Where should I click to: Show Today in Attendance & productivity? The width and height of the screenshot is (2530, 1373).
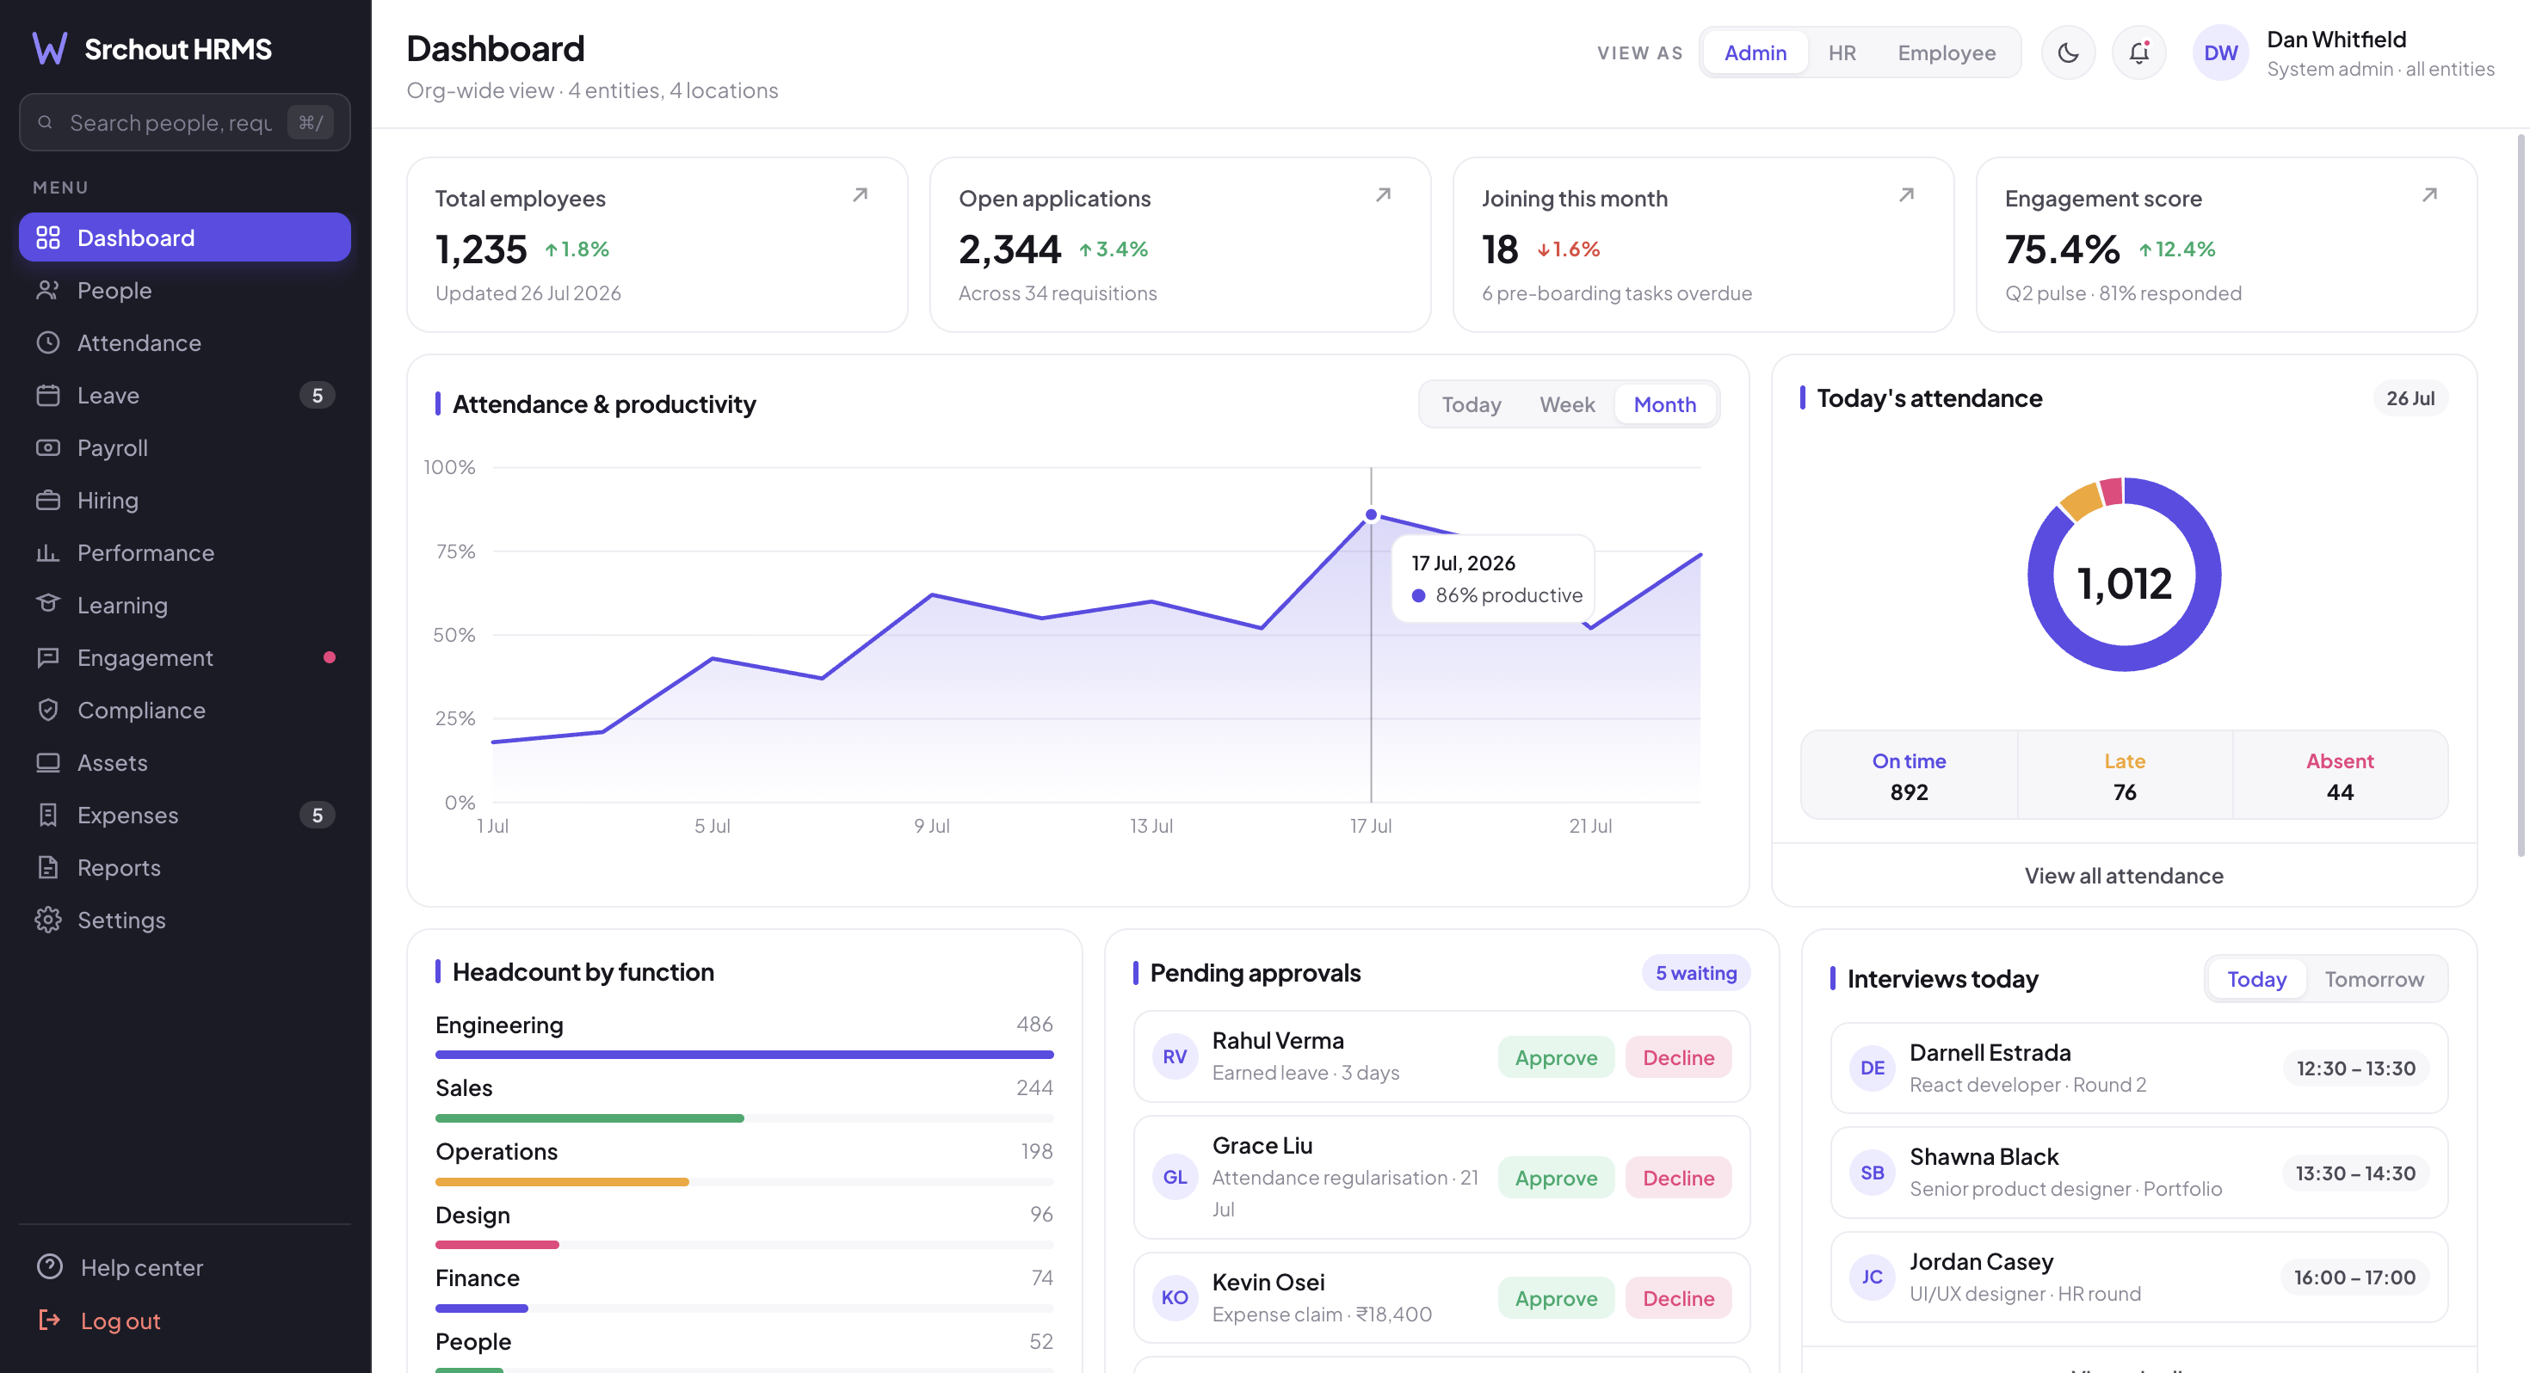(x=1472, y=404)
